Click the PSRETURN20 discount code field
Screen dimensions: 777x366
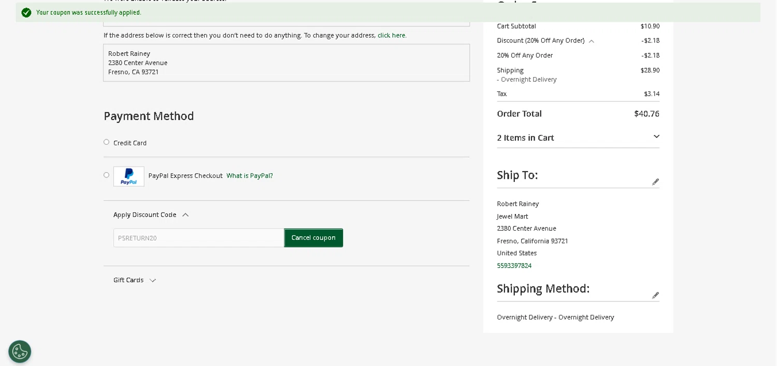coord(198,238)
